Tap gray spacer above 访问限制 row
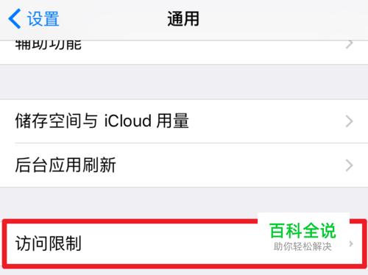 pyautogui.click(x=184, y=203)
